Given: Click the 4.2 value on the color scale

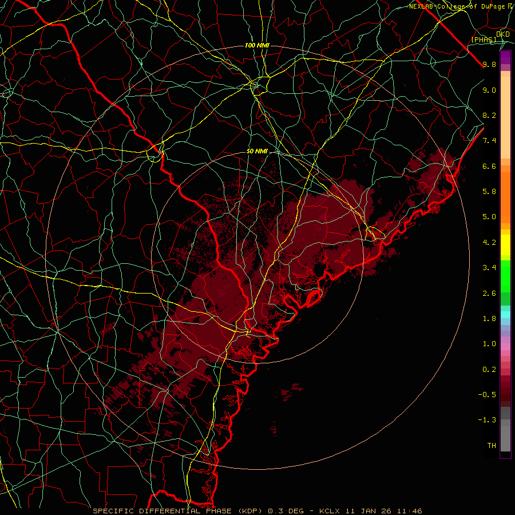Looking at the screenshot, I should point(489,243).
